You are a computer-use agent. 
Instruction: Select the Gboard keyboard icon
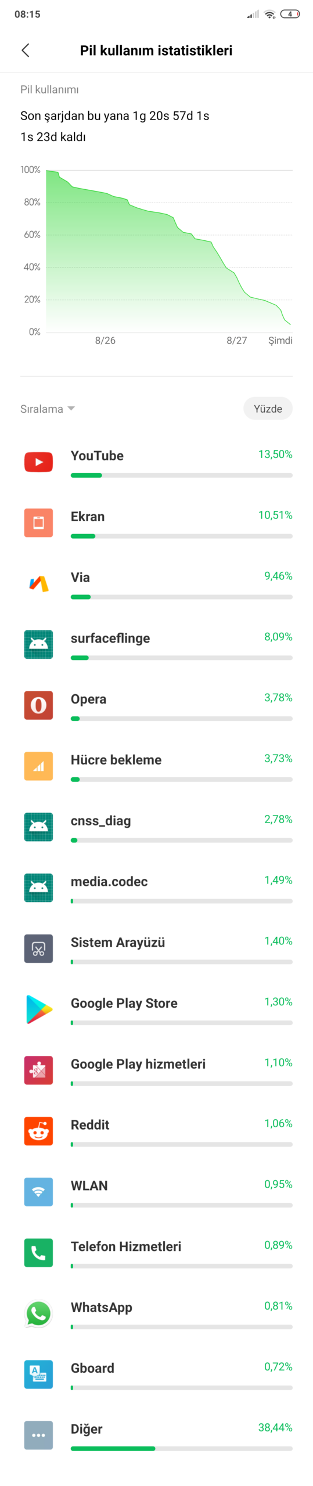point(38,1375)
